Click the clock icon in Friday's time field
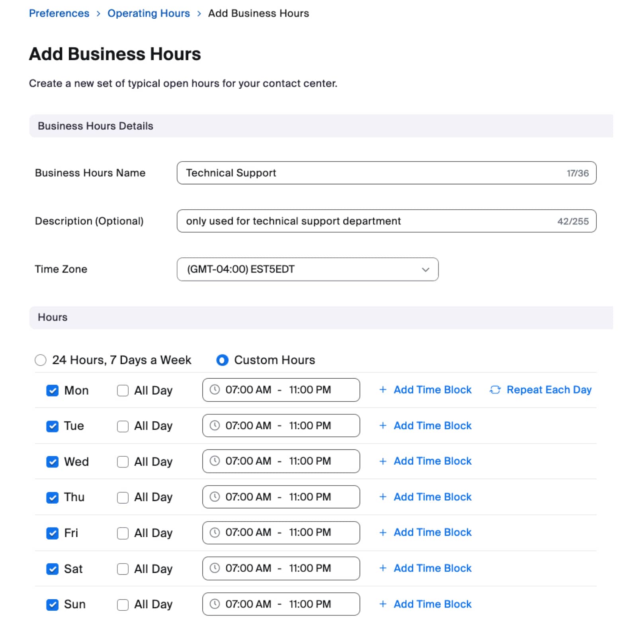Viewport: 629px width, 629px height. click(215, 532)
